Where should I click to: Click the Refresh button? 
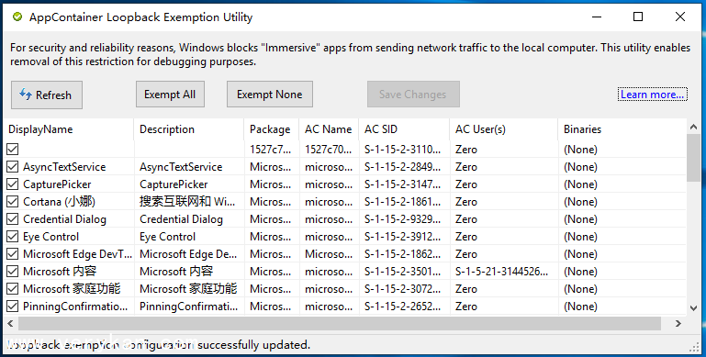[x=47, y=95]
